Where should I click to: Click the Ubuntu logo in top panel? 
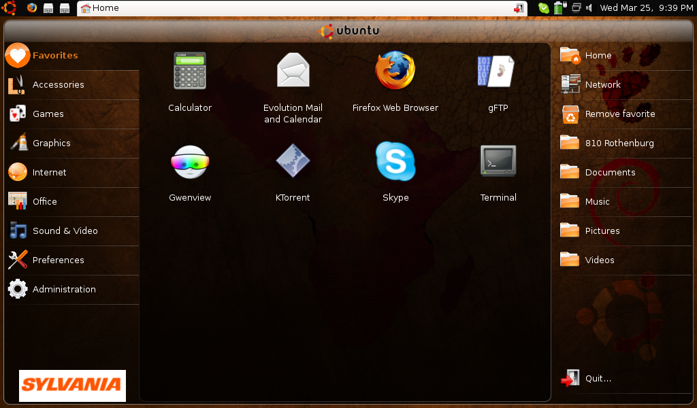tap(10, 7)
